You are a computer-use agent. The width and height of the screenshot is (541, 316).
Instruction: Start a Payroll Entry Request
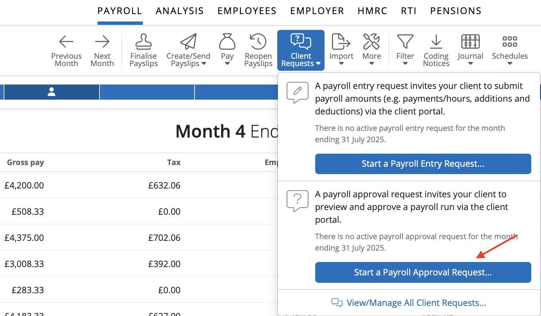coord(423,164)
